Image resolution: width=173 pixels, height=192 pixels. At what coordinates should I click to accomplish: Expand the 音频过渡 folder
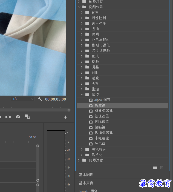(x=79, y=1)
